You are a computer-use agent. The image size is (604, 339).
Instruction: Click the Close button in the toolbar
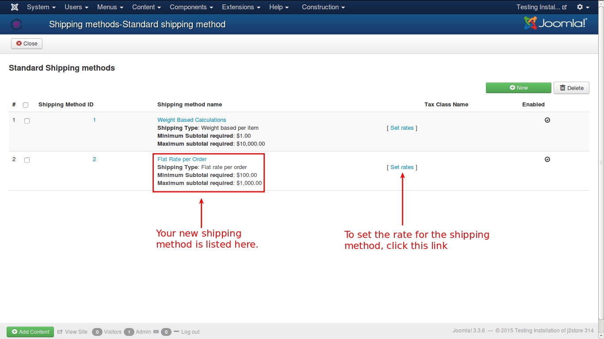(x=27, y=44)
